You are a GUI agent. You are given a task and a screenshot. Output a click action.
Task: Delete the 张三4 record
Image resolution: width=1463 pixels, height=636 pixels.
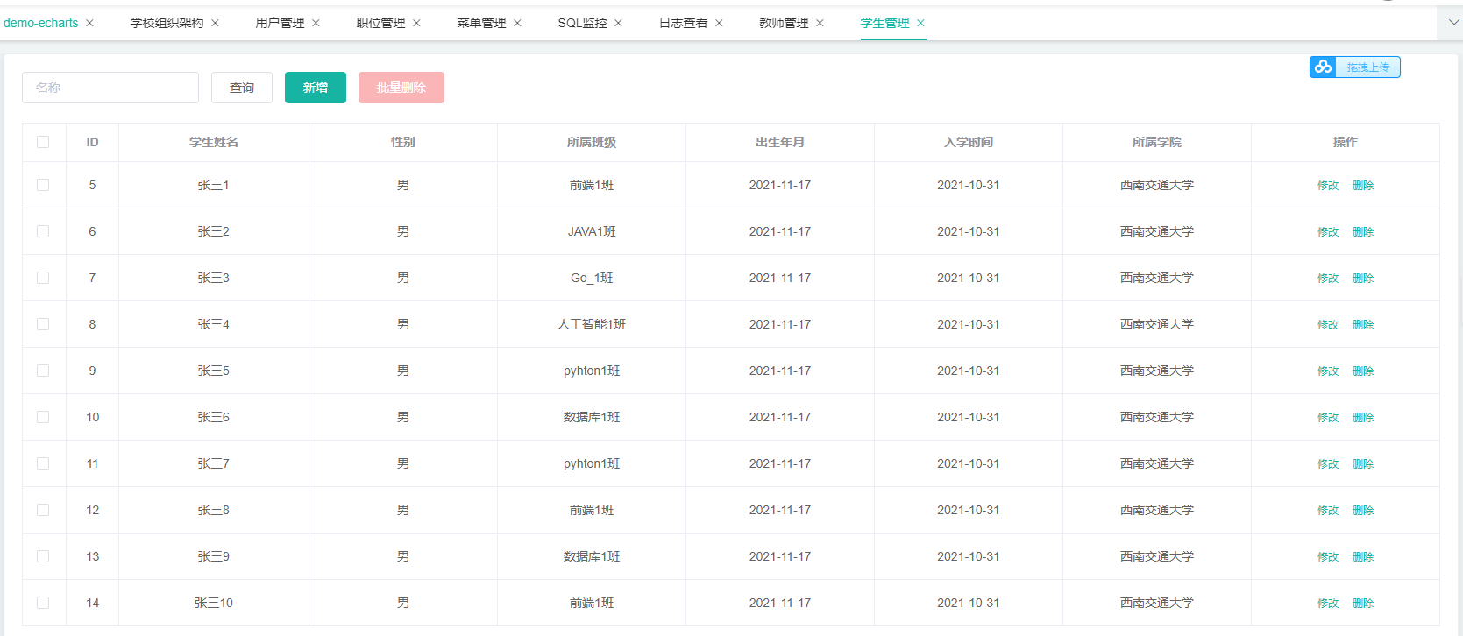1363,325
